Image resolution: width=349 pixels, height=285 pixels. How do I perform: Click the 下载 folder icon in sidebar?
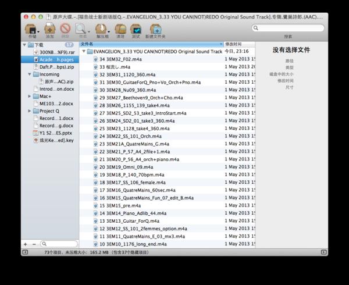click(31, 45)
